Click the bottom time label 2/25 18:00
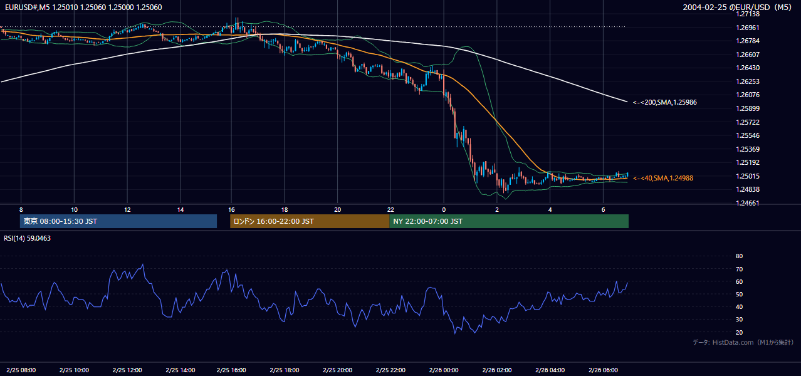The width and height of the screenshot is (801, 376). (285, 370)
